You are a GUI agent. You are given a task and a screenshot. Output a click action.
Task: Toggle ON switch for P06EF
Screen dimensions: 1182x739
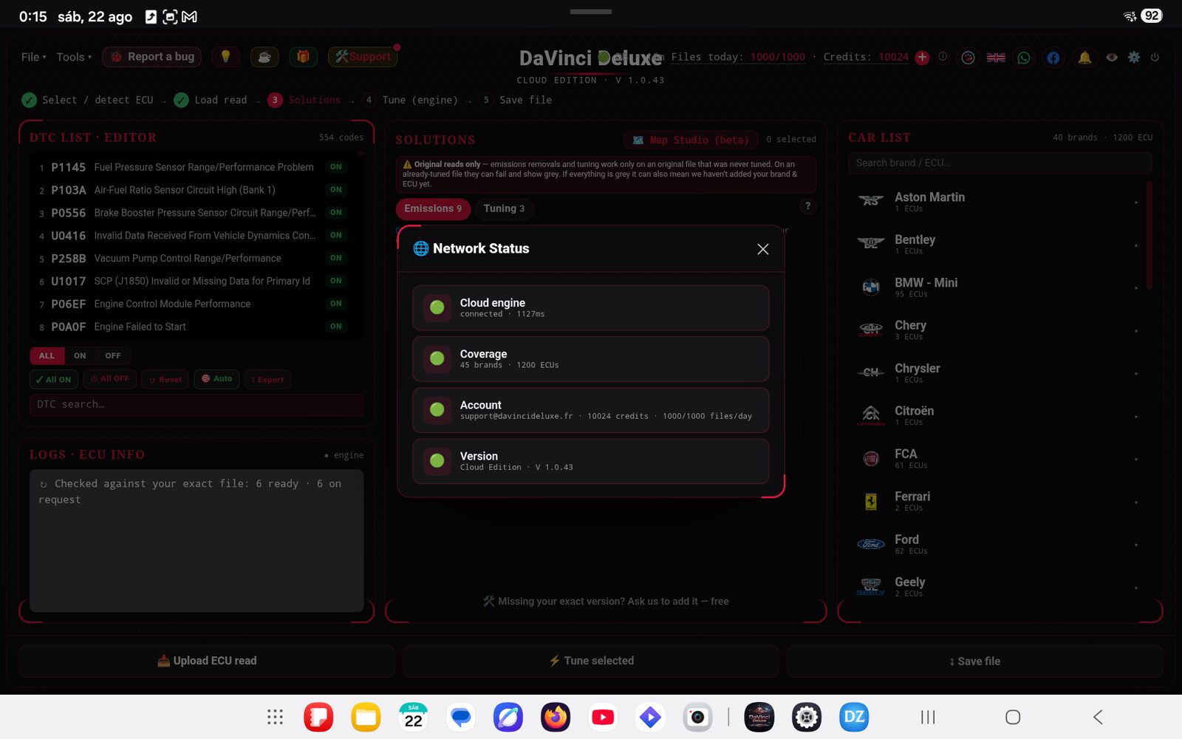tap(336, 304)
